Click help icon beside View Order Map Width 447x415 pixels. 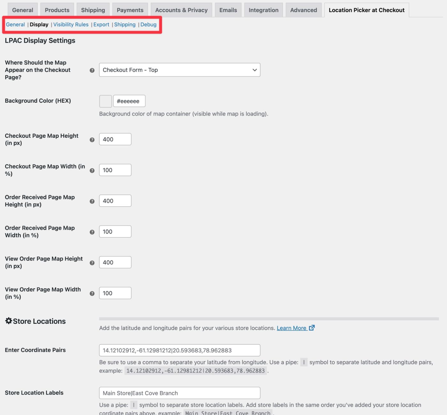[92, 293]
